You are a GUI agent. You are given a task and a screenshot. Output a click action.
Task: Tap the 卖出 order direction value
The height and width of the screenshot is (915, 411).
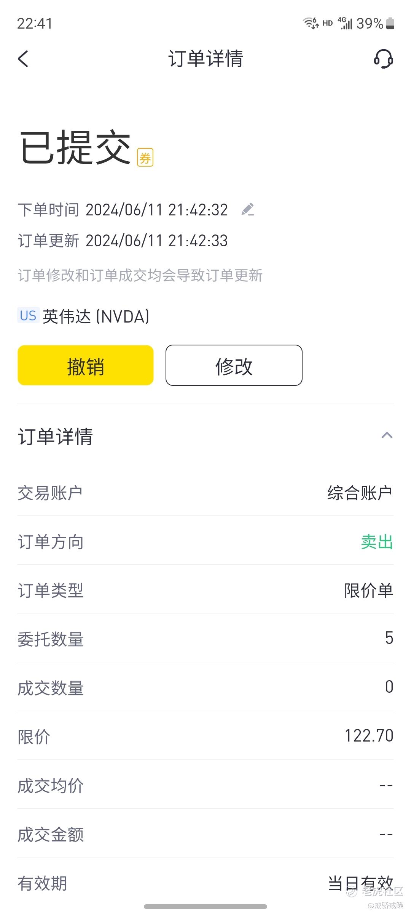[377, 542]
